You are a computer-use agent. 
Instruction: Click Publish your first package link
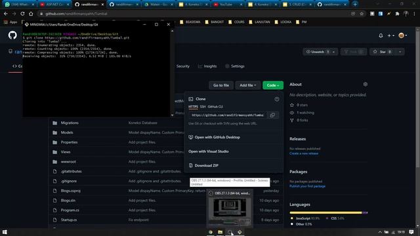pyautogui.click(x=307, y=186)
